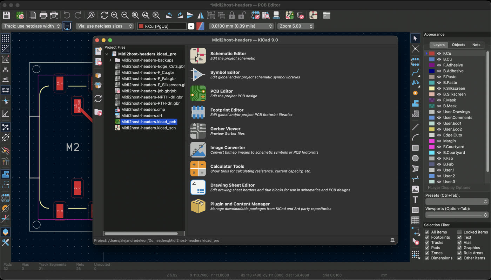Choose the Draw Rectangle tool
Viewport: 491px width, 280px height.
(x=416, y=148)
